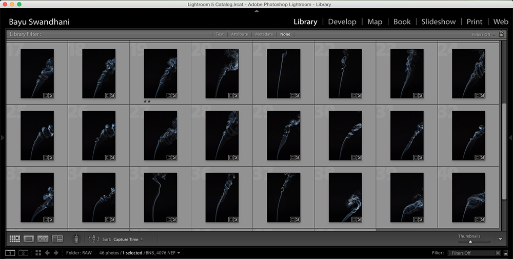Click the Attribute filter button
The image size is (513, 259).
239,34
